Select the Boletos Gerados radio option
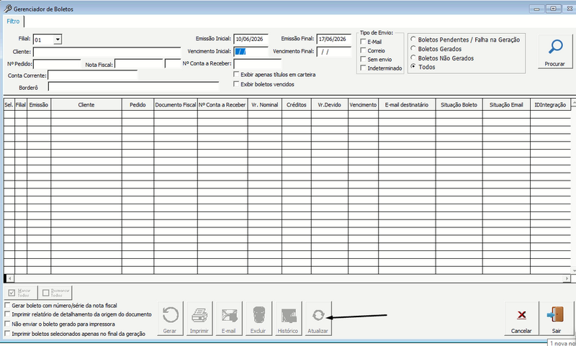This screenshot has height=346, width=576. (413, 48)
